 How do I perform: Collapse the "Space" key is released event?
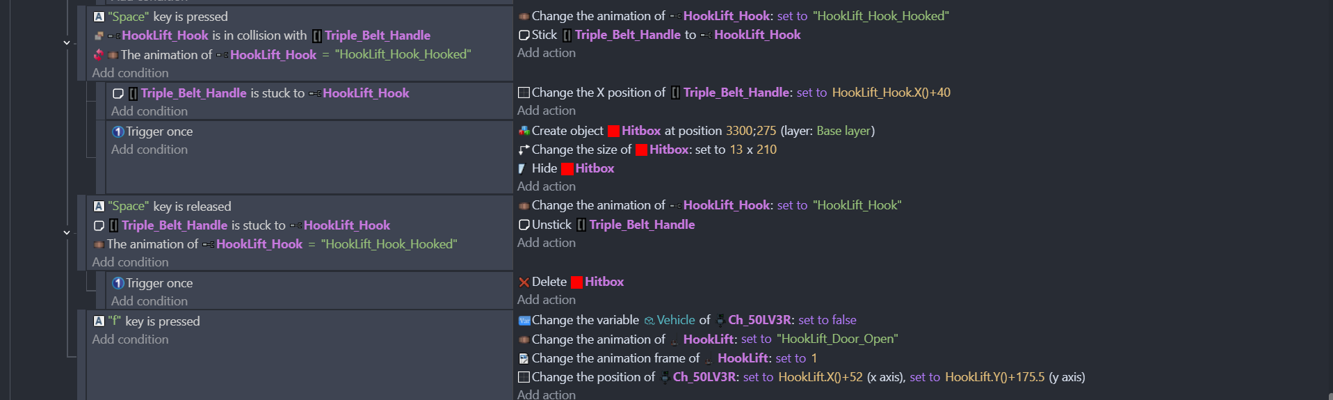67,232
